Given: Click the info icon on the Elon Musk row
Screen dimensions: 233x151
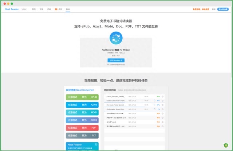Looking at the screenshot, I should 162,105.
